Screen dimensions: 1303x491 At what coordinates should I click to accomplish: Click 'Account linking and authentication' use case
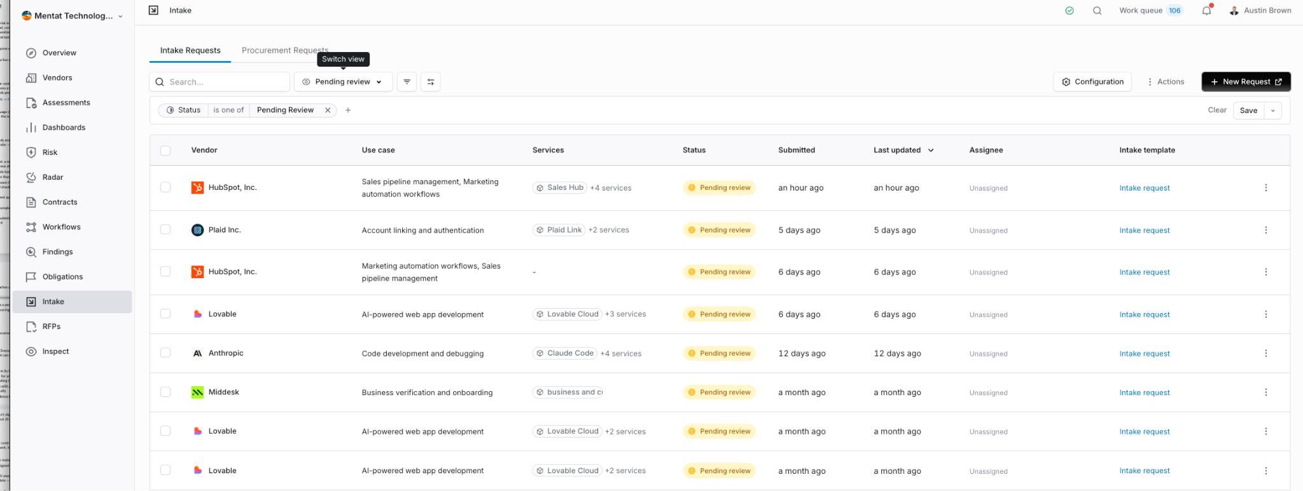[422, 231]
